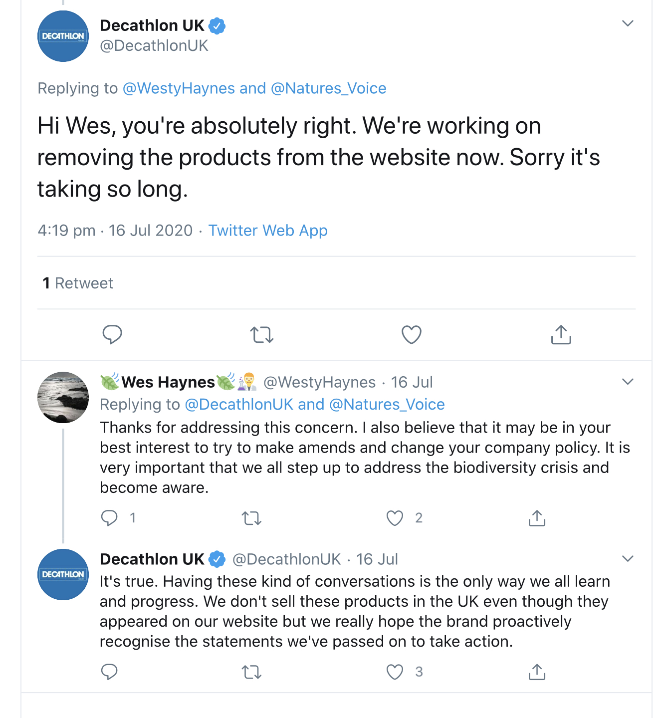Image resolution: width=663 pixels, height=718 pixels.
Task: Expand more options on Wes Haynes' tweet
Action: 628,382
